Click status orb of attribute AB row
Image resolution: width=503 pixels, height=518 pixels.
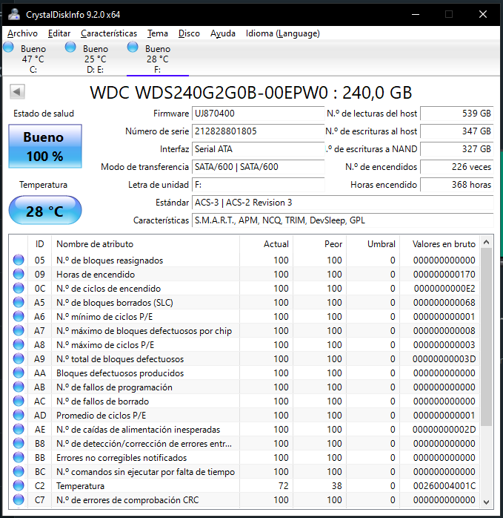[19, 387]
